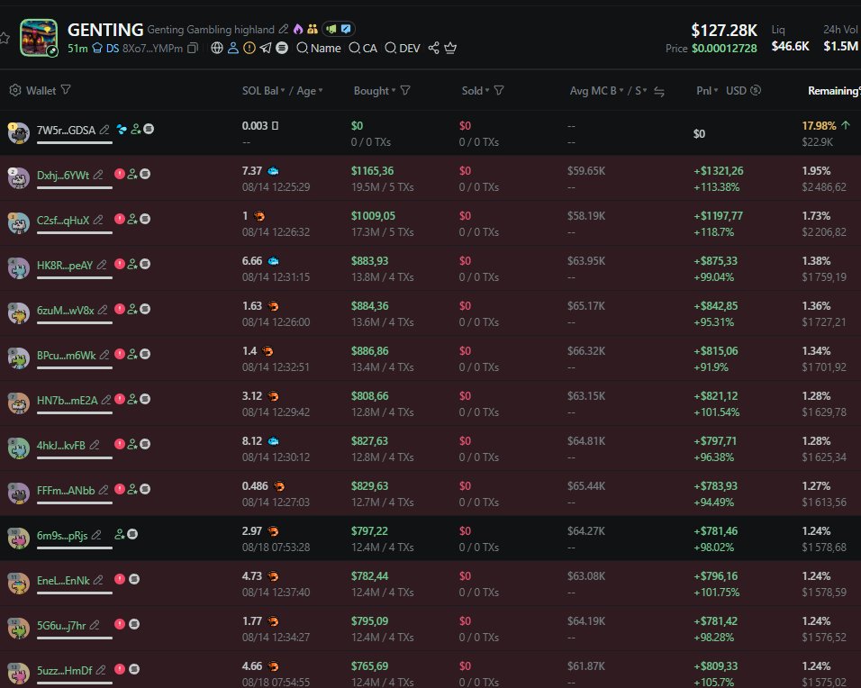Click the +$1321,26 Pnl value
The width and height of the screenshot is (861, 688).
(718, 171)
